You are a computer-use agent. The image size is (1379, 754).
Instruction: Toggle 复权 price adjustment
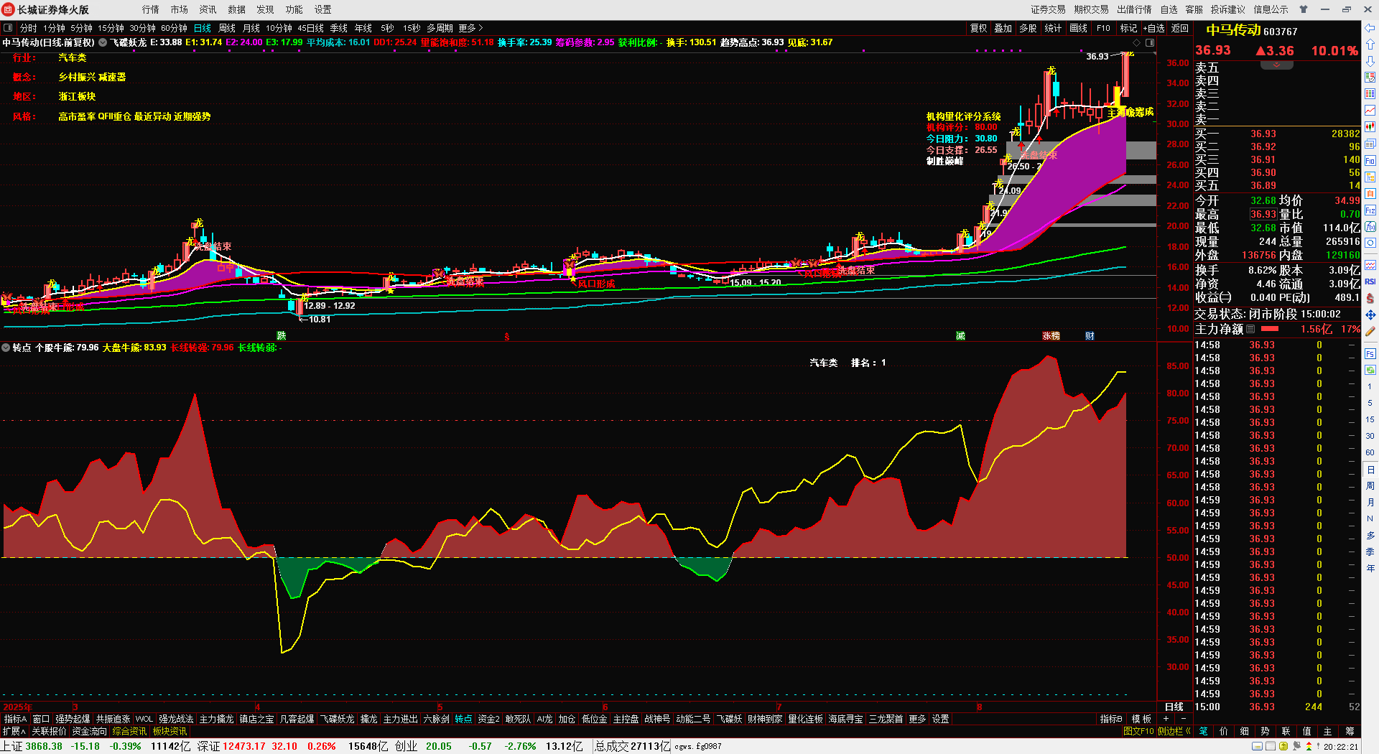(x=979, y=28)
